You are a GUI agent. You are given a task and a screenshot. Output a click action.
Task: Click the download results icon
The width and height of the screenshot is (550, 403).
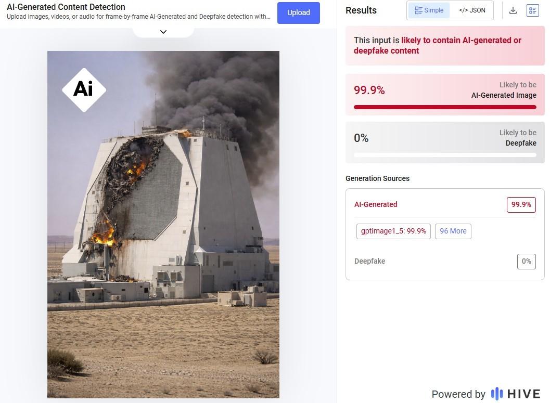click(513, 10)
